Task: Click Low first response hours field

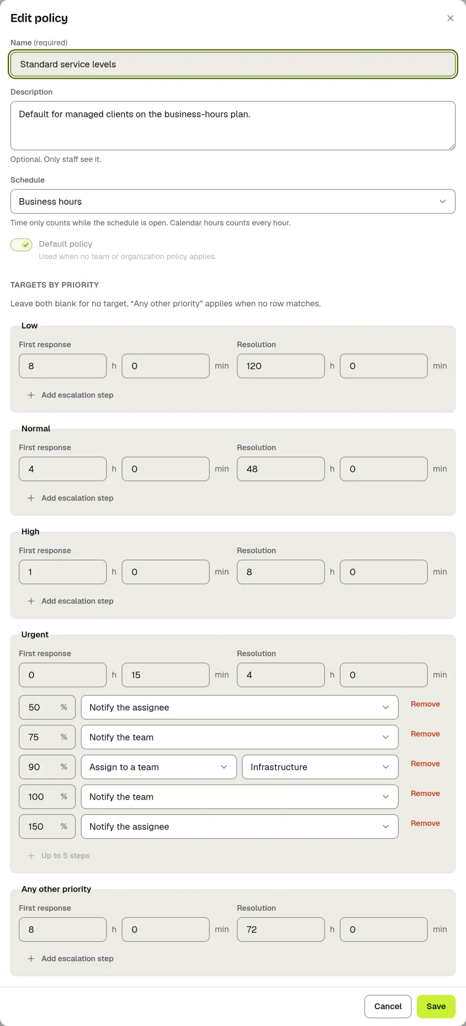Action: coord(63,366)
